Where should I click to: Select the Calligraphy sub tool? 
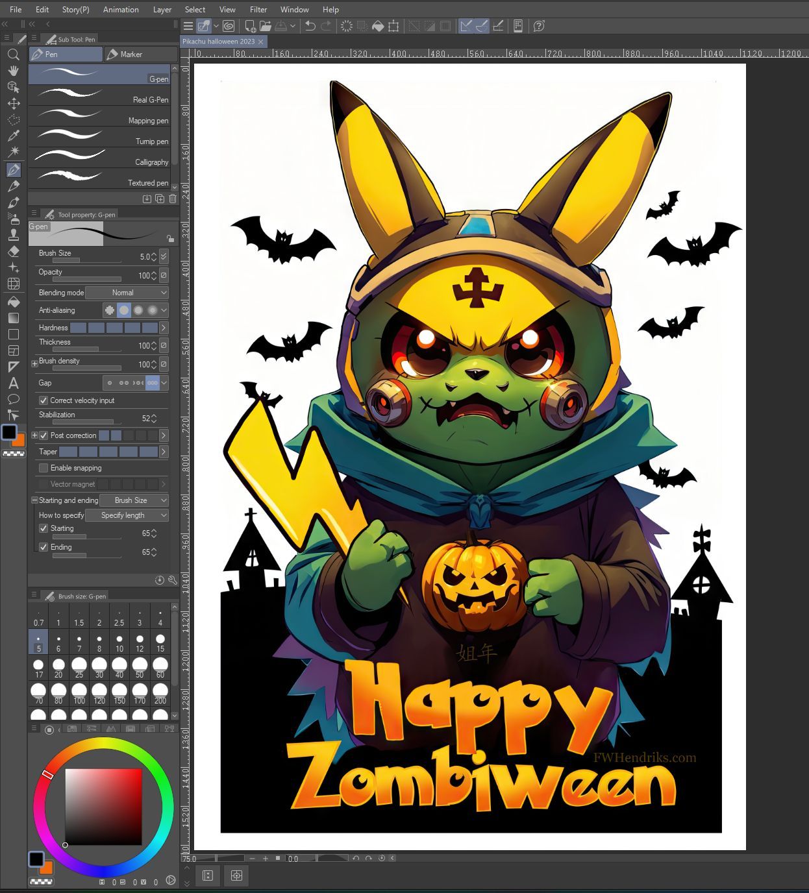tap(99, 158)
